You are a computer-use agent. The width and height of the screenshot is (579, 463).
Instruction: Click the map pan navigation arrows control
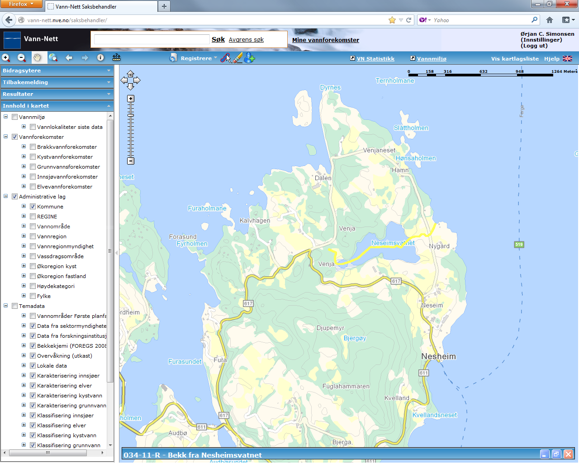coord(130,80)
